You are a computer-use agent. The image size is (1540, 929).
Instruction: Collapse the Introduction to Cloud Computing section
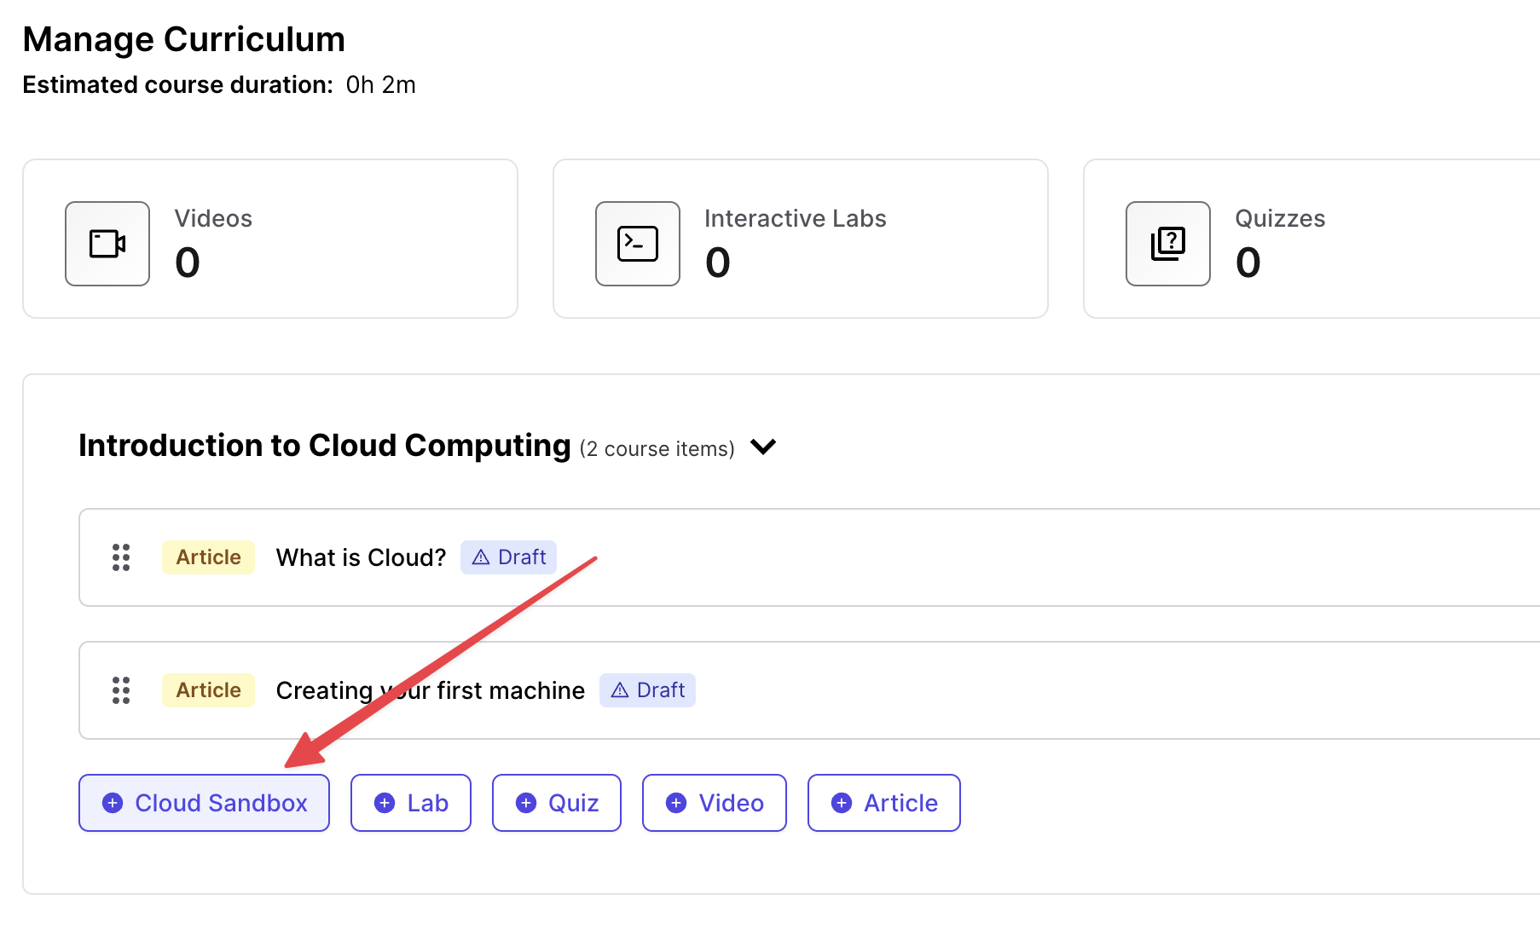click(763, 447)
